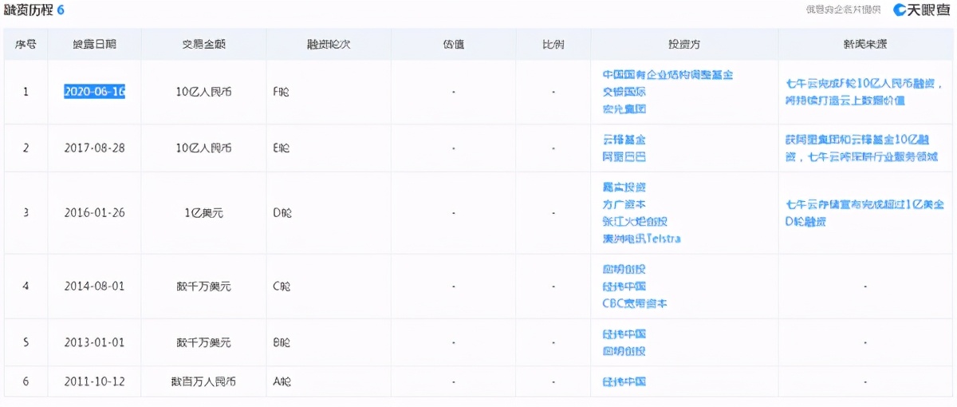Click the 数百万人民币 amount cell

pos(203,381)
